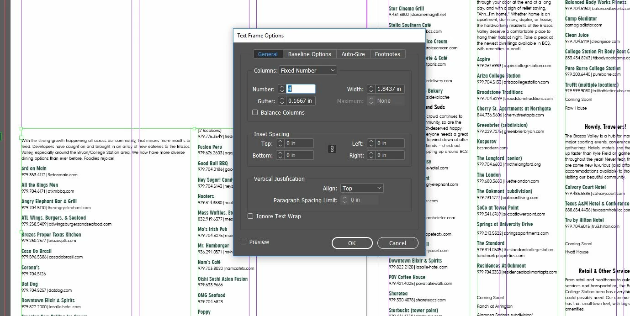Click 'Ariza College Station' heading

(x=499, y=76)
